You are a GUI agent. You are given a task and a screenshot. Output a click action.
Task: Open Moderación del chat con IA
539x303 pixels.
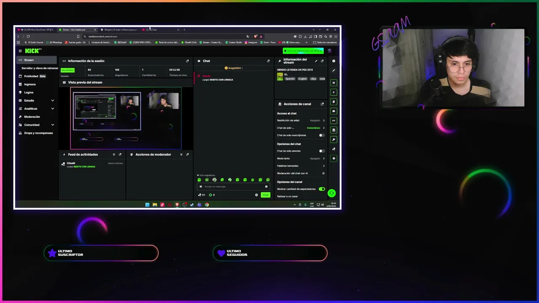coord(301,173)
